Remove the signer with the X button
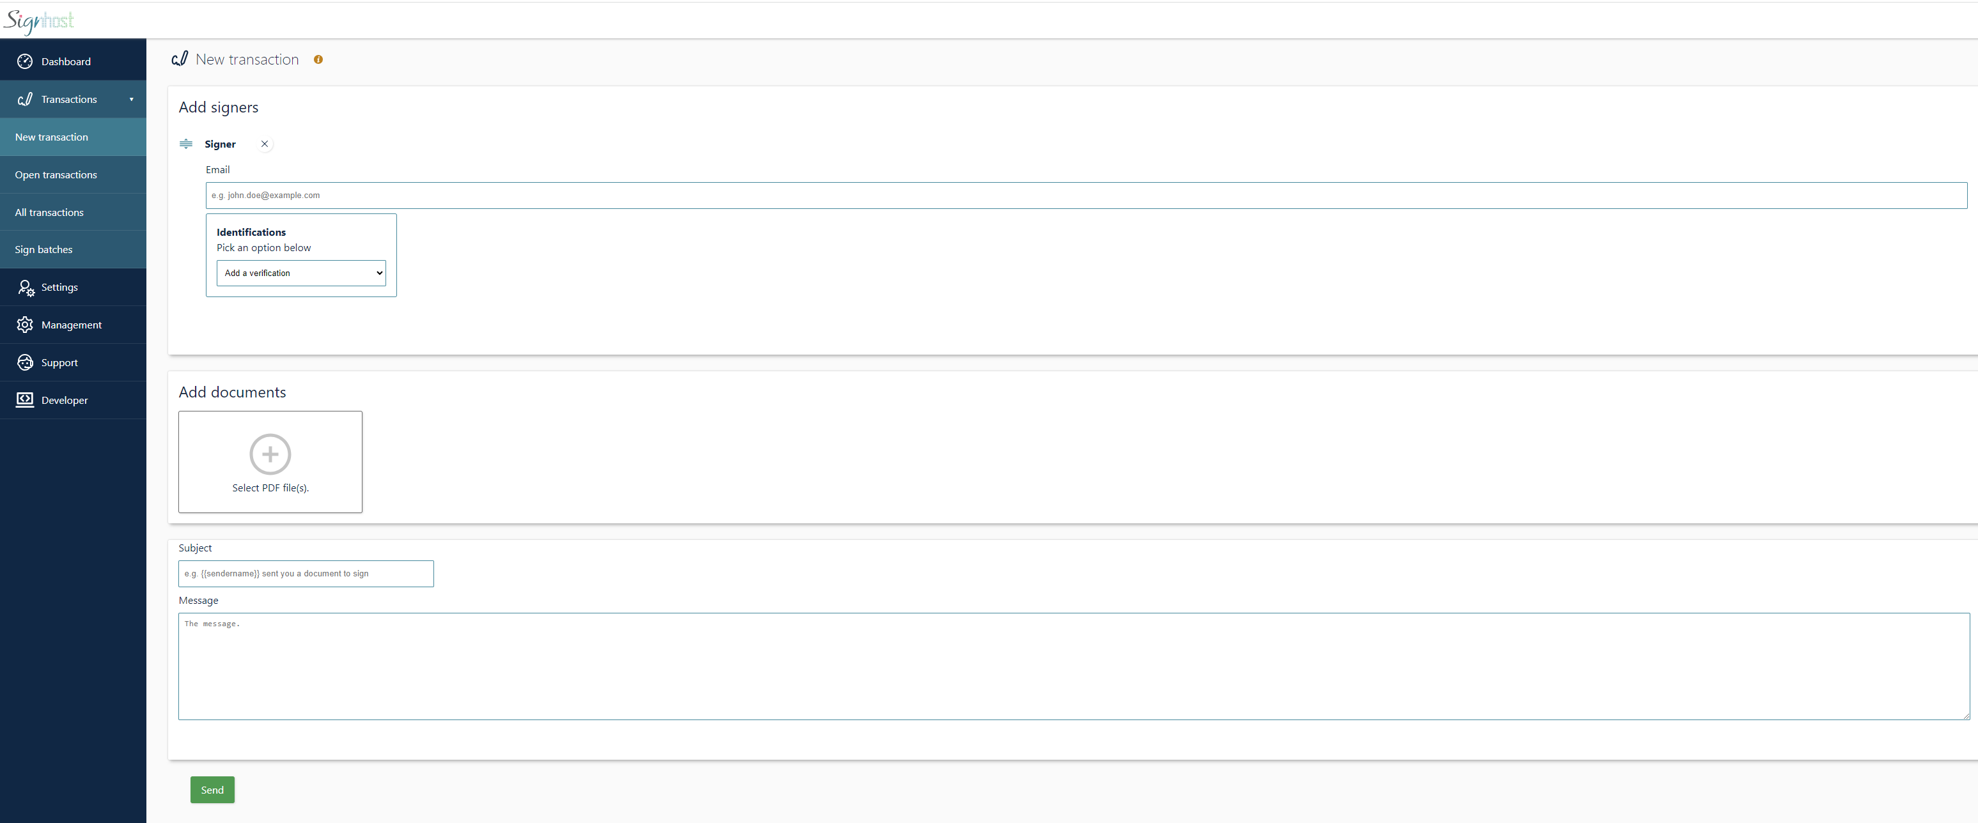The image size is (1978, 823). tap(264, 144)
